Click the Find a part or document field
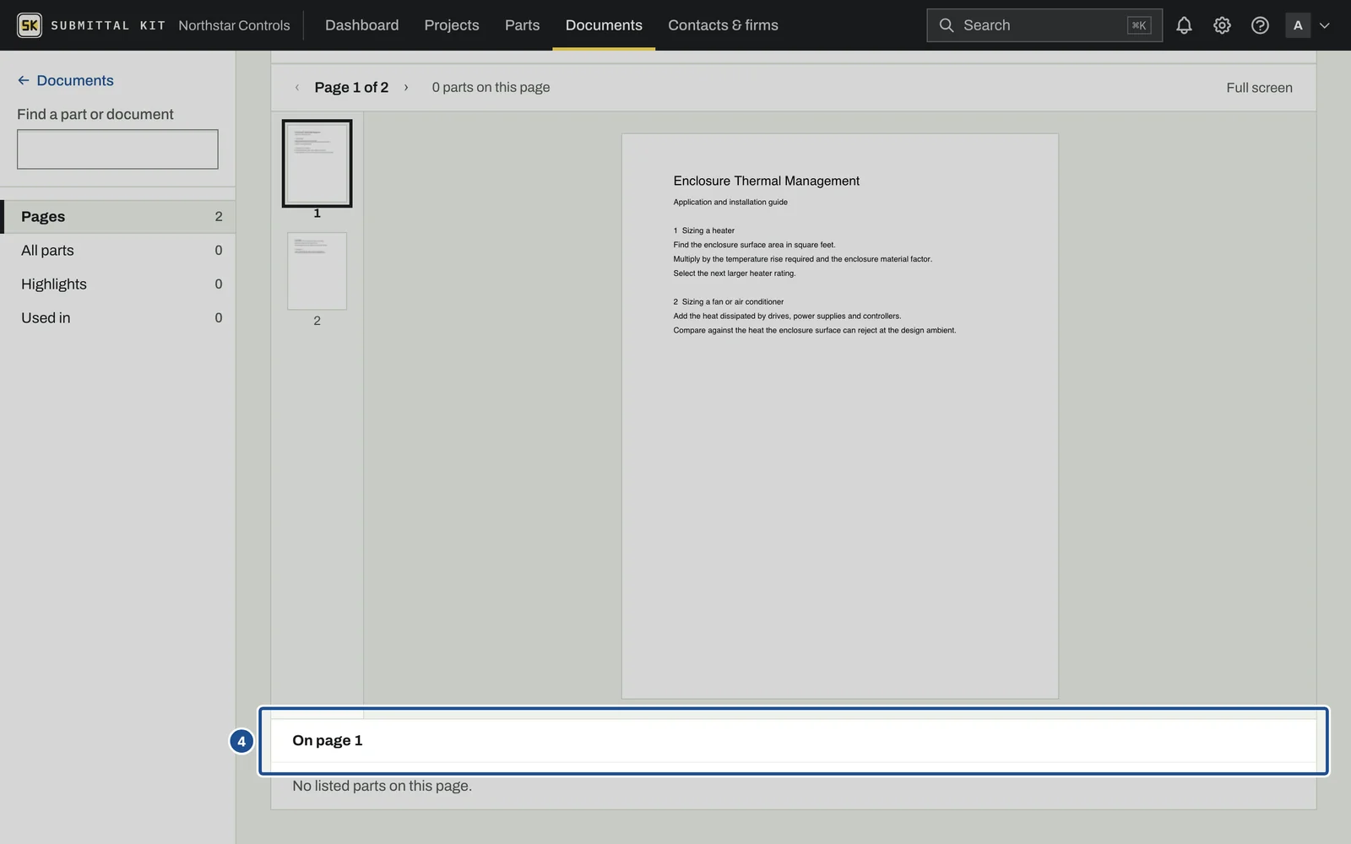The image size is (1351, 844). [x=117, y=149]
